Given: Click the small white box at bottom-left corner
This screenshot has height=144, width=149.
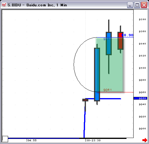Looking at the screenshot, I should (x=5, y=139).
